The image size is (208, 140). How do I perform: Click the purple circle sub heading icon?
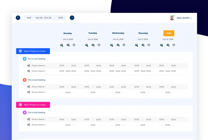tap(25, 113)
